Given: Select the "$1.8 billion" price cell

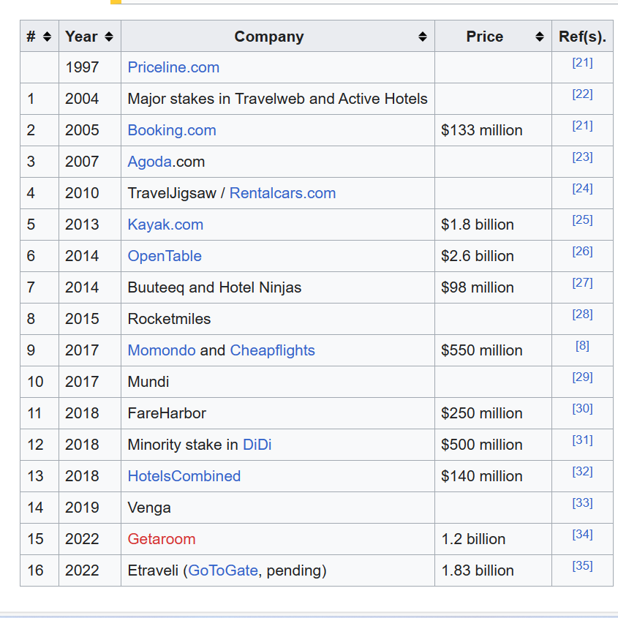Looking at the screenshot, I should click(x=493, y=225).
